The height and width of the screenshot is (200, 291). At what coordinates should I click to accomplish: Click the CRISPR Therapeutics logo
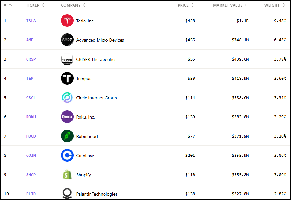pyautogui.click(x=67, y=59)
